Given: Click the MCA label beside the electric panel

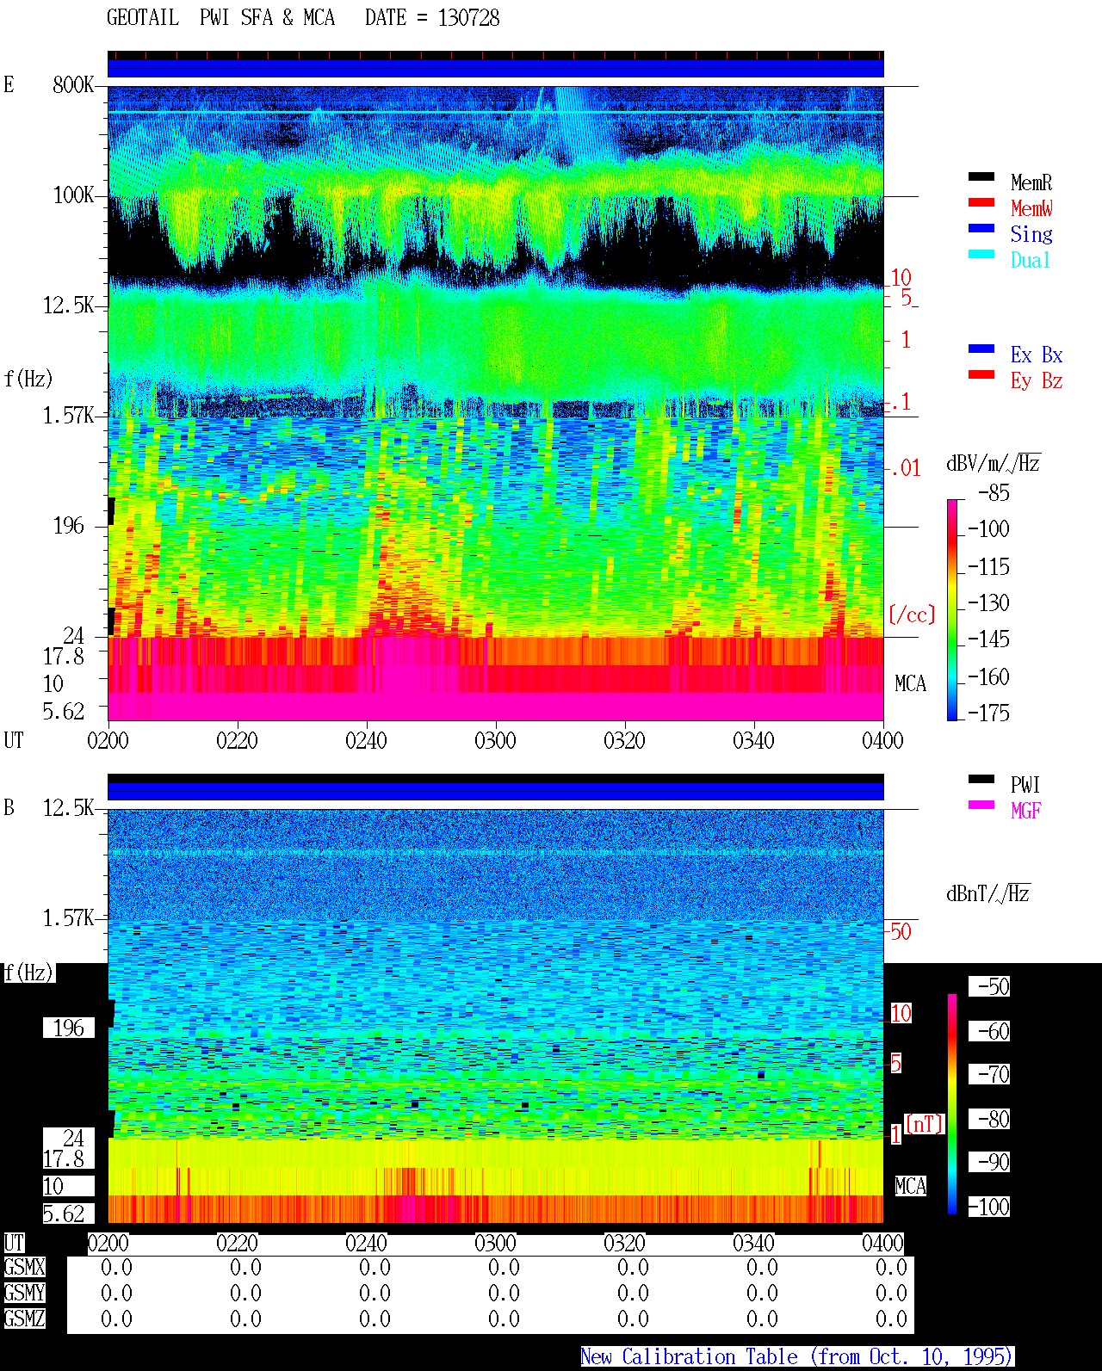Looking at the screenshot, I should [x=910, y=684].
